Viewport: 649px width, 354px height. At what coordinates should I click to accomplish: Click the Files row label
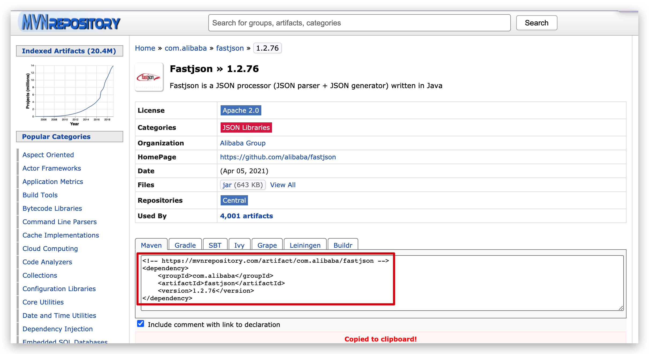pos(146,185)
